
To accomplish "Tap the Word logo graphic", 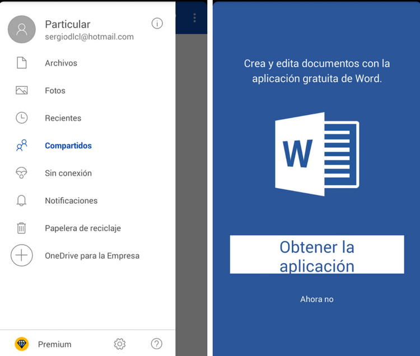I will point(317,154).
